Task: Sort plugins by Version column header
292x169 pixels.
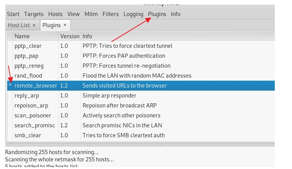Action: pyautogui.click(x=70, y=36)
